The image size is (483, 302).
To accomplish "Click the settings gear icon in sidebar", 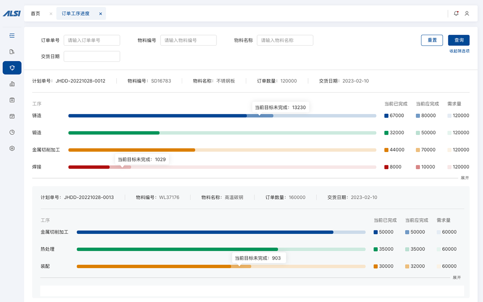I will (12, 148).
